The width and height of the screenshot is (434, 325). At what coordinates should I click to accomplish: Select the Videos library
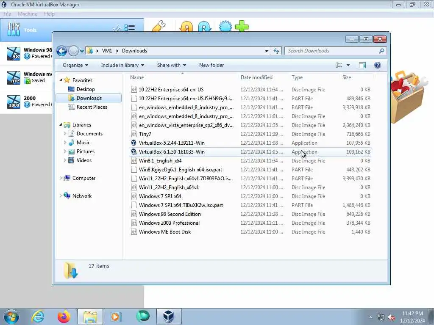pos(84,160)
